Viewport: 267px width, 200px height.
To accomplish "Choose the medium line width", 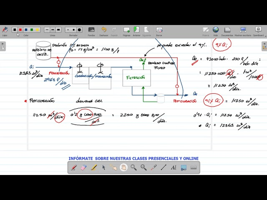I will tap(53, 30).
